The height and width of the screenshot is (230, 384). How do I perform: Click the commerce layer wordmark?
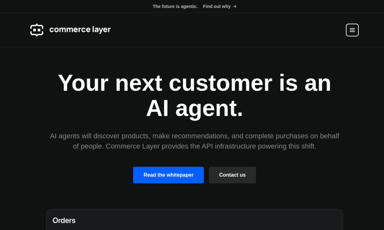(x=80, y=30)
